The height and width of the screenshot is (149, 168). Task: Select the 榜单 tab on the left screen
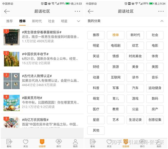pos(22,21)
